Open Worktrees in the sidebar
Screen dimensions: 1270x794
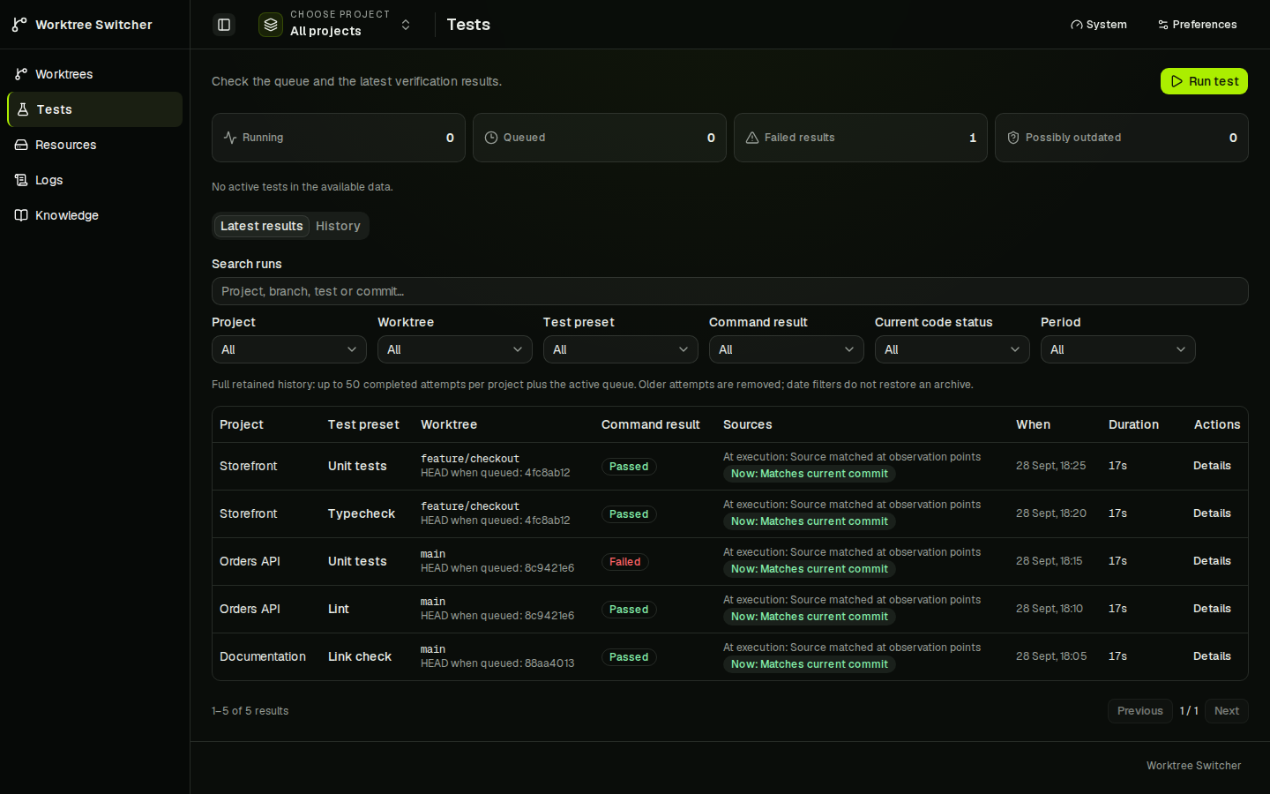coord(94,74)
